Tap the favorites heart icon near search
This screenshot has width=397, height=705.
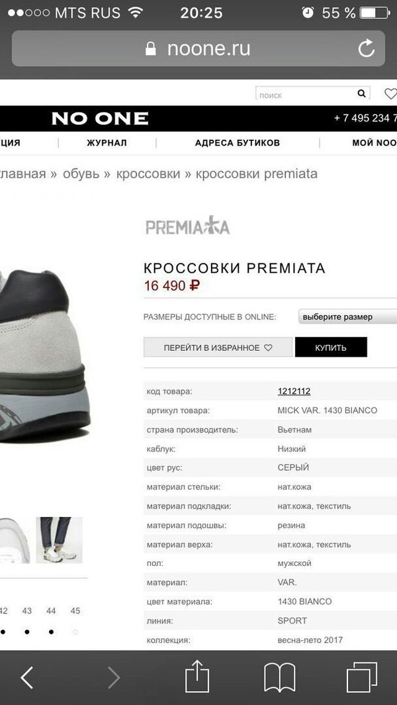390,93
